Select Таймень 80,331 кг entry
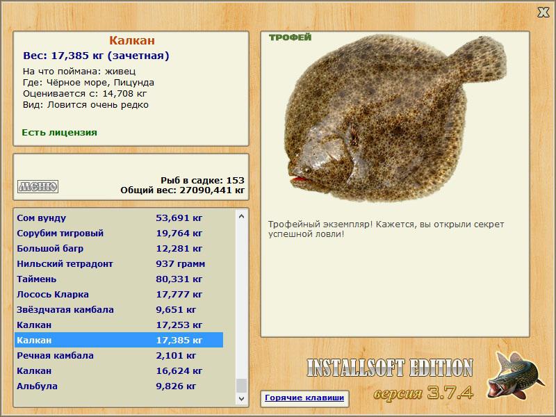This screenshot has height=417, width=556. [119, 279]
